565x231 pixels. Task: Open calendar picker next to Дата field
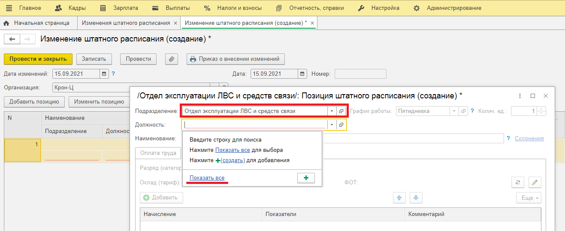pyautogui.click(x=302, y=74)
